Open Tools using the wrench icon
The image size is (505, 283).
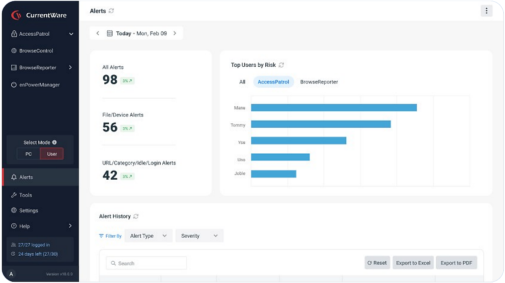[x=14, y=195]
